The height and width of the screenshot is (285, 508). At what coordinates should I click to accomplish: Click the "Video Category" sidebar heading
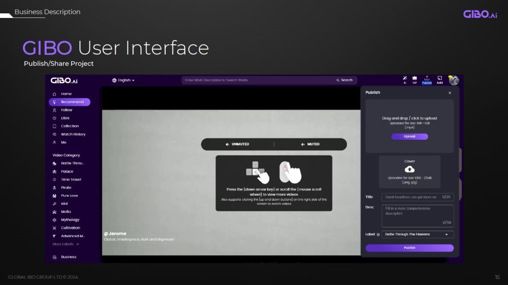click(x=66, y=155)
